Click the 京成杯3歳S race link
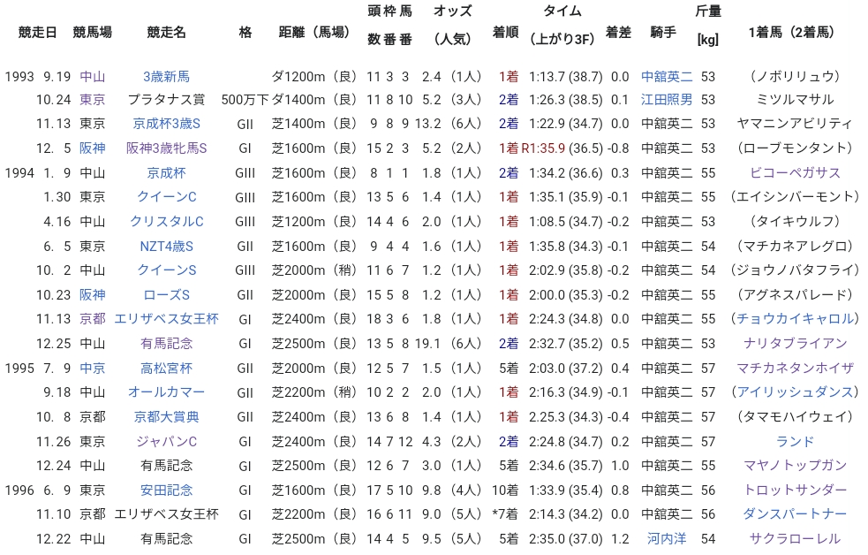Viewport: 868px width, 555px height. (x=166, y=124)
